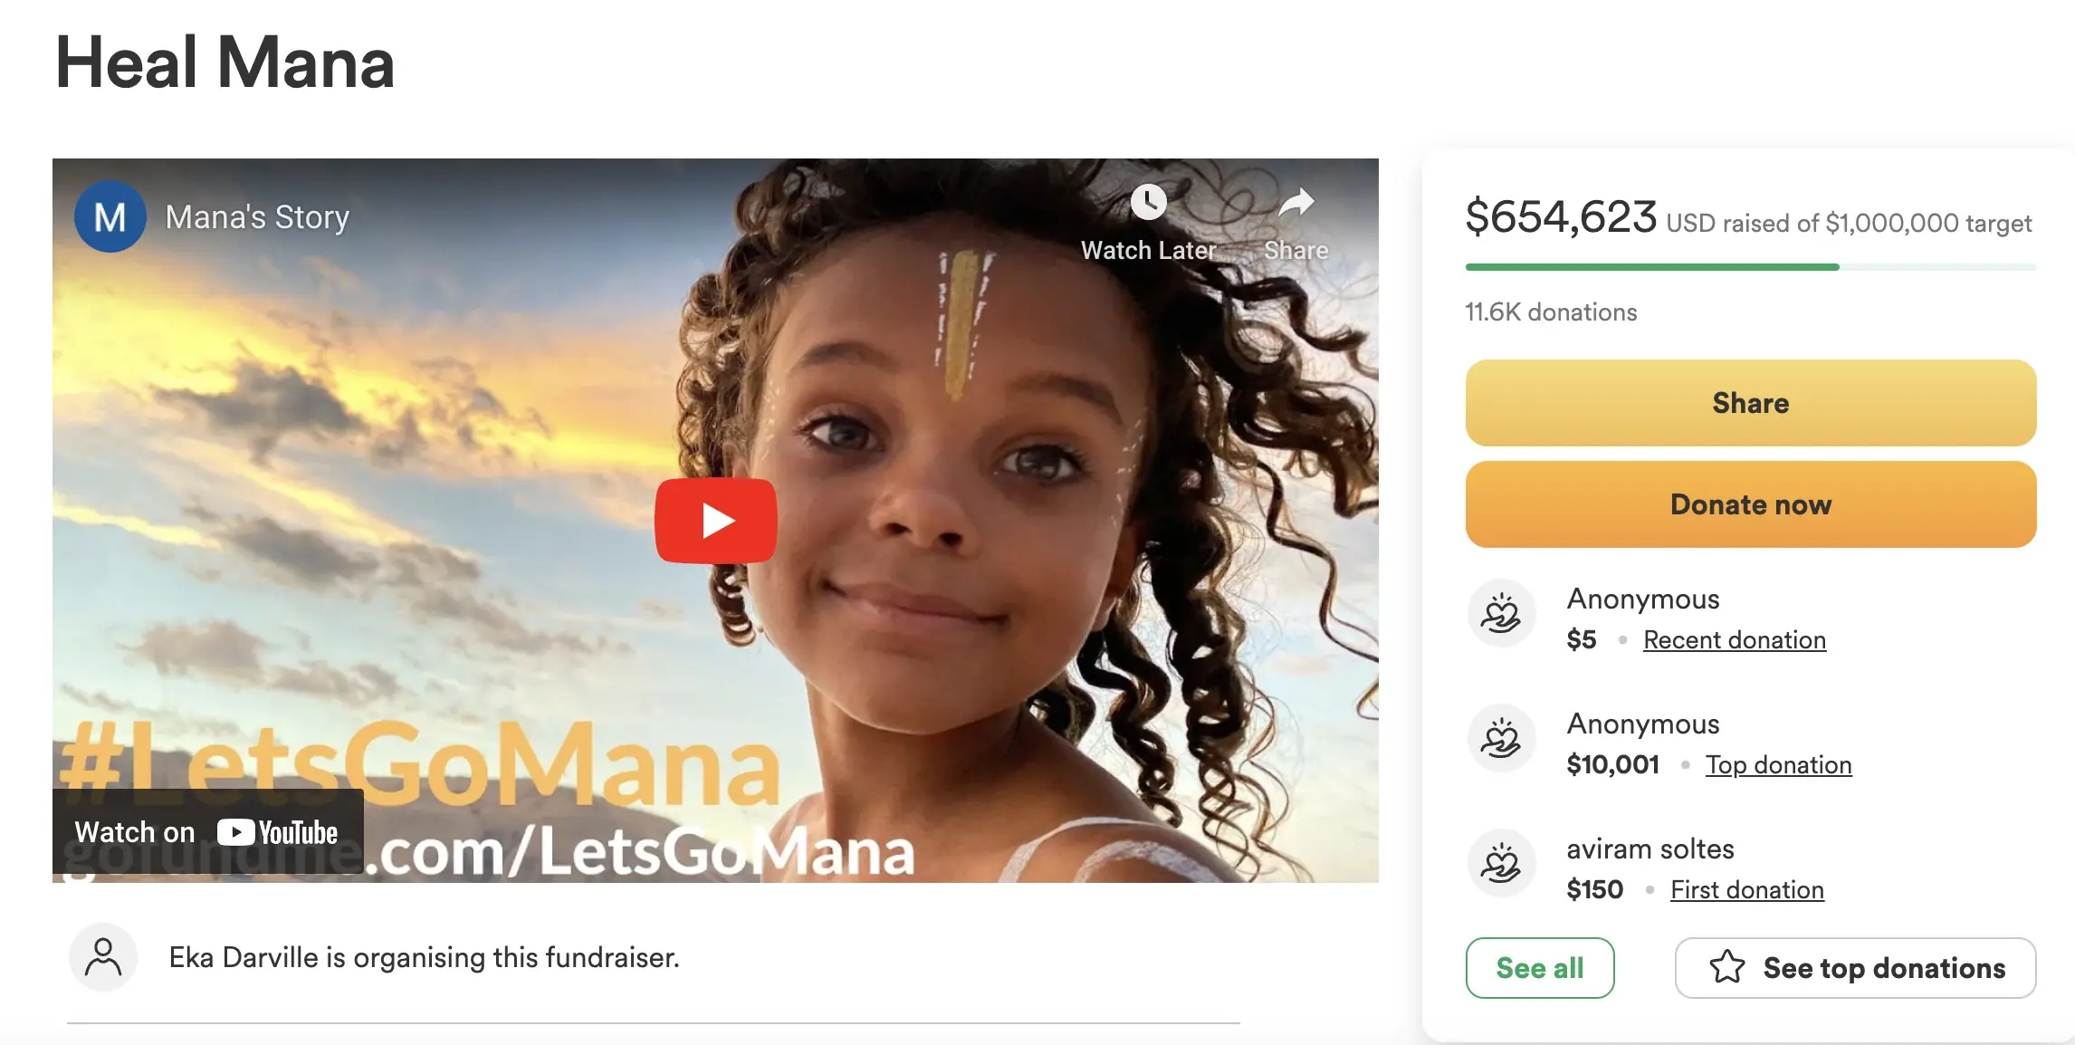Click aviram soltes donation icon
Image resolution: width=2075 pixels, height=1045 pixels.
[x=1500, y=864]
